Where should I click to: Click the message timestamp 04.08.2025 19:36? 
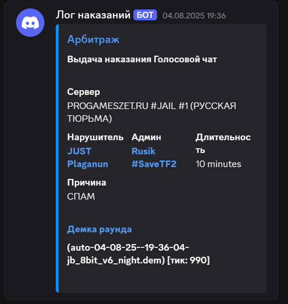click(x=194, y=16)
